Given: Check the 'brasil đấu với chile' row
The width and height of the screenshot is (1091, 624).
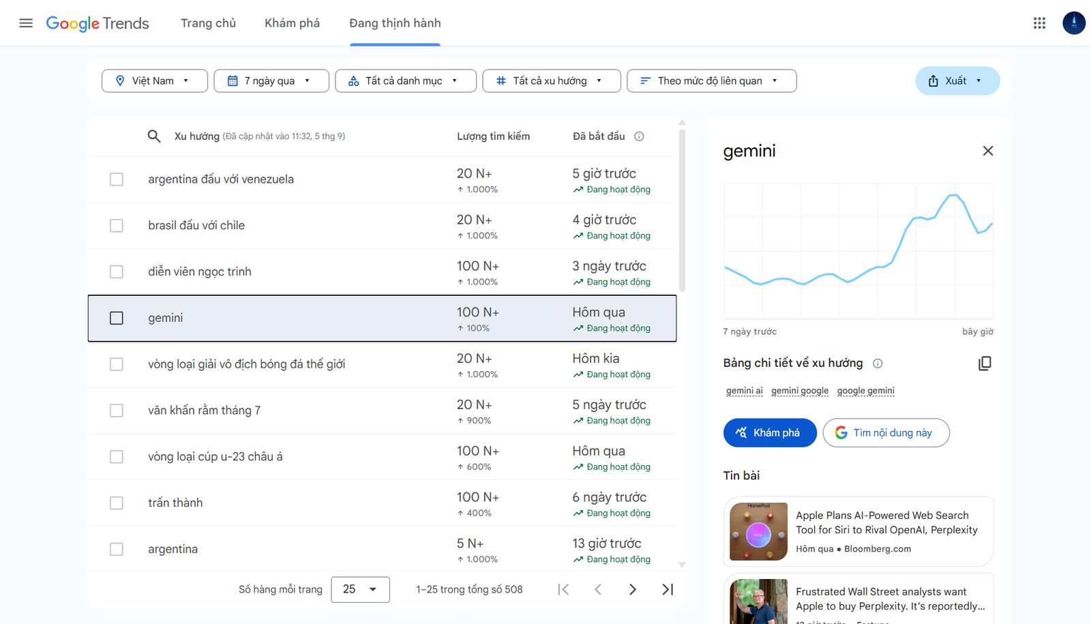Looking at the screenshot, I should [117, 226].
